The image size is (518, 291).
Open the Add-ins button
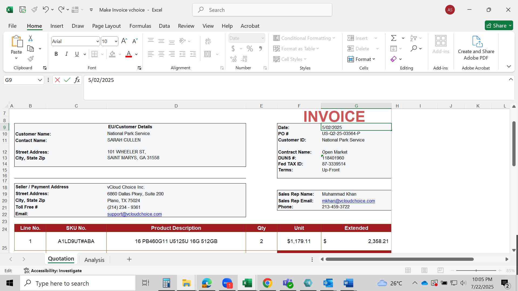click(441, 44)
